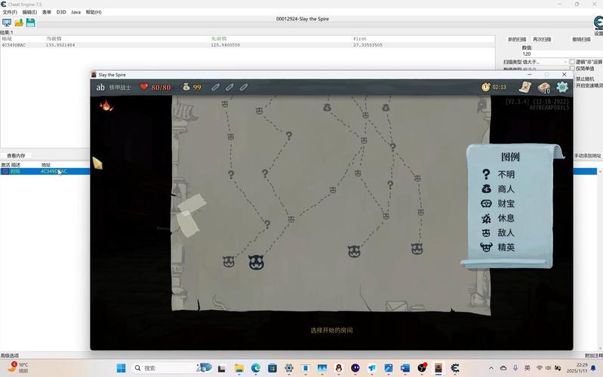Toggle the active checkbox of address row 4C349DBAC
The width and height of the screenshot is (603, 377).
[5, 171]
